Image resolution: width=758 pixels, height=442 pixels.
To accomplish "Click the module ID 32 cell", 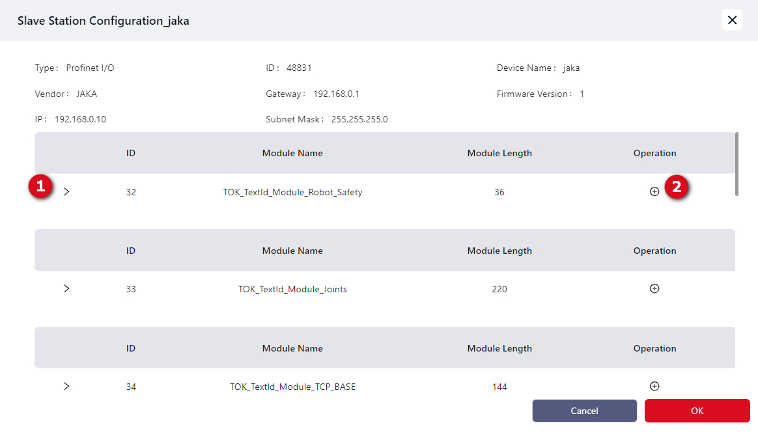I will (x=131, y=192).
